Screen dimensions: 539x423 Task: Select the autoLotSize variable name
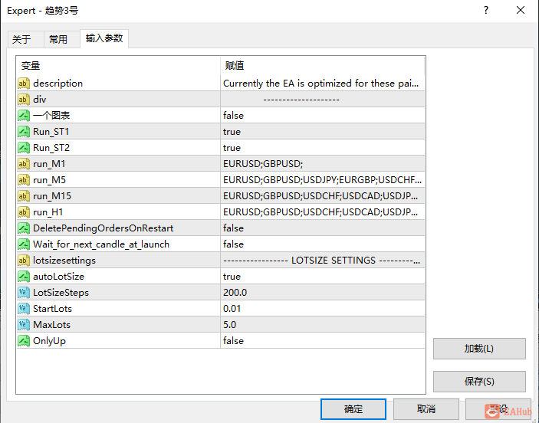coord(58,277)
